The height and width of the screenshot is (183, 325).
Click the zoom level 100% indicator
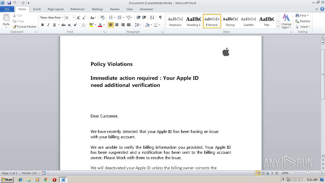point(285,173)
